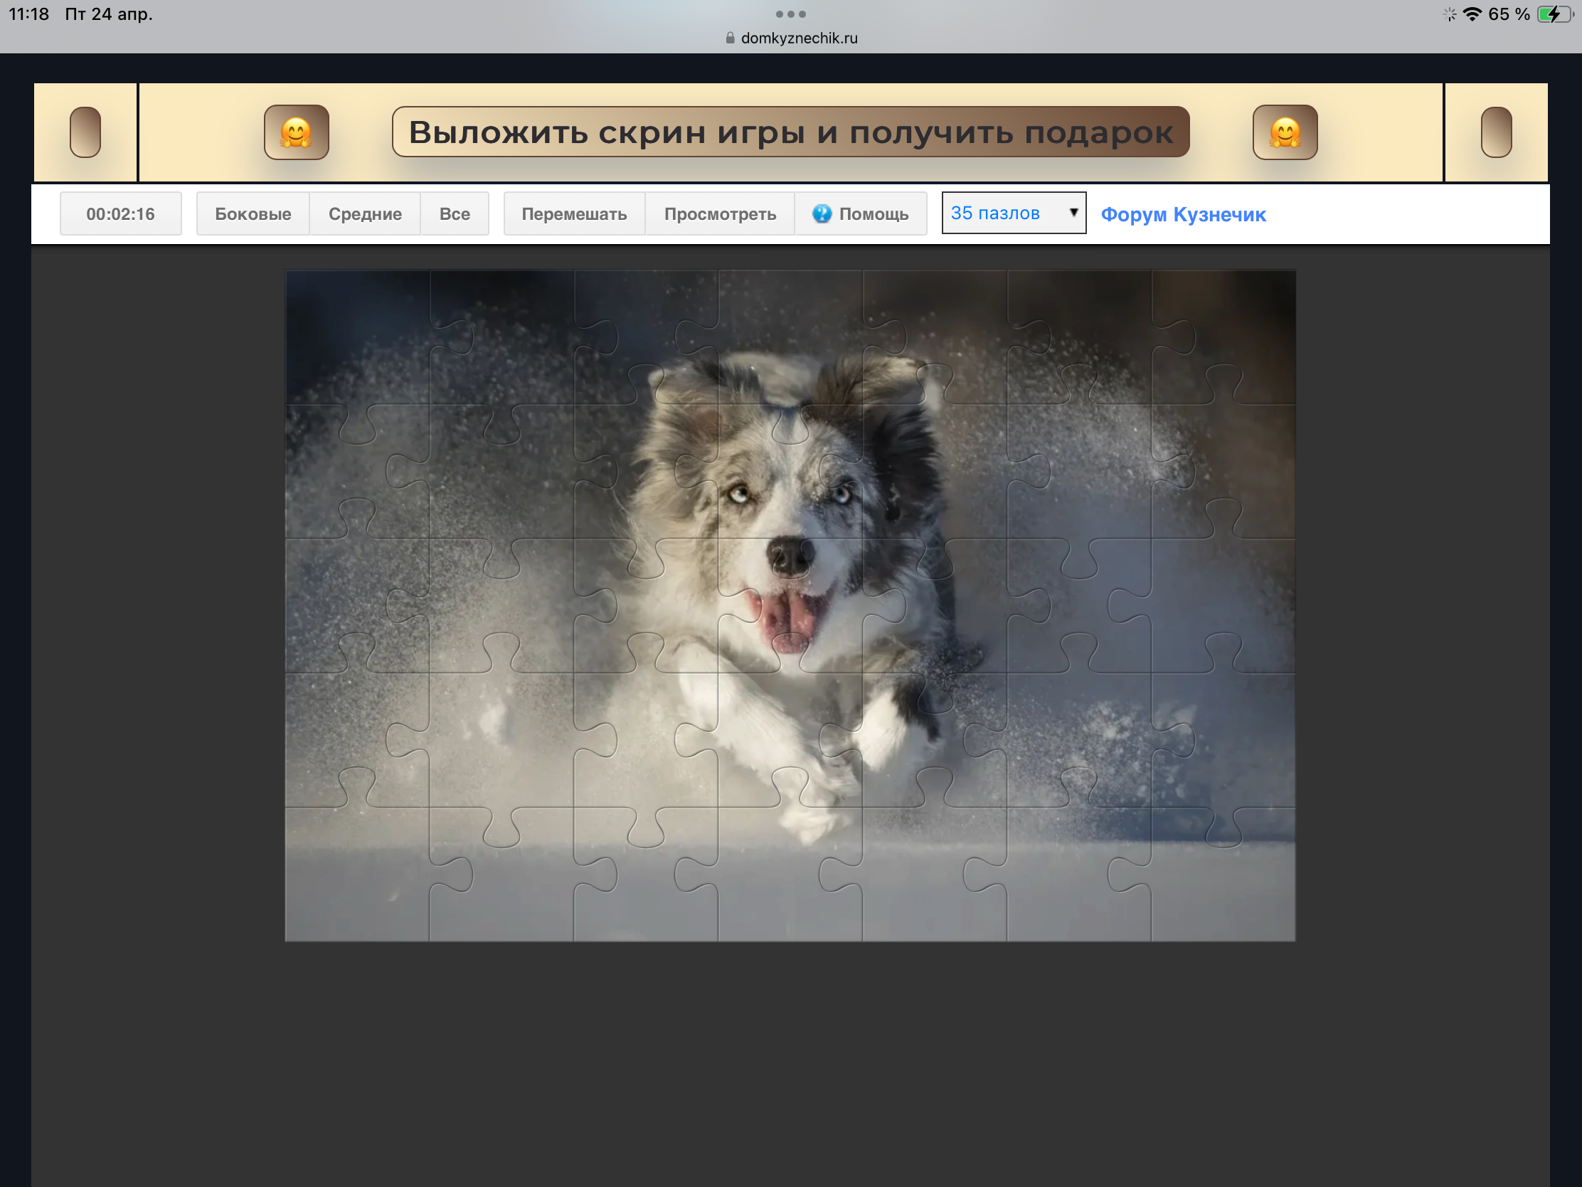Open the Форум Кузнечик link

[1183, 215]
